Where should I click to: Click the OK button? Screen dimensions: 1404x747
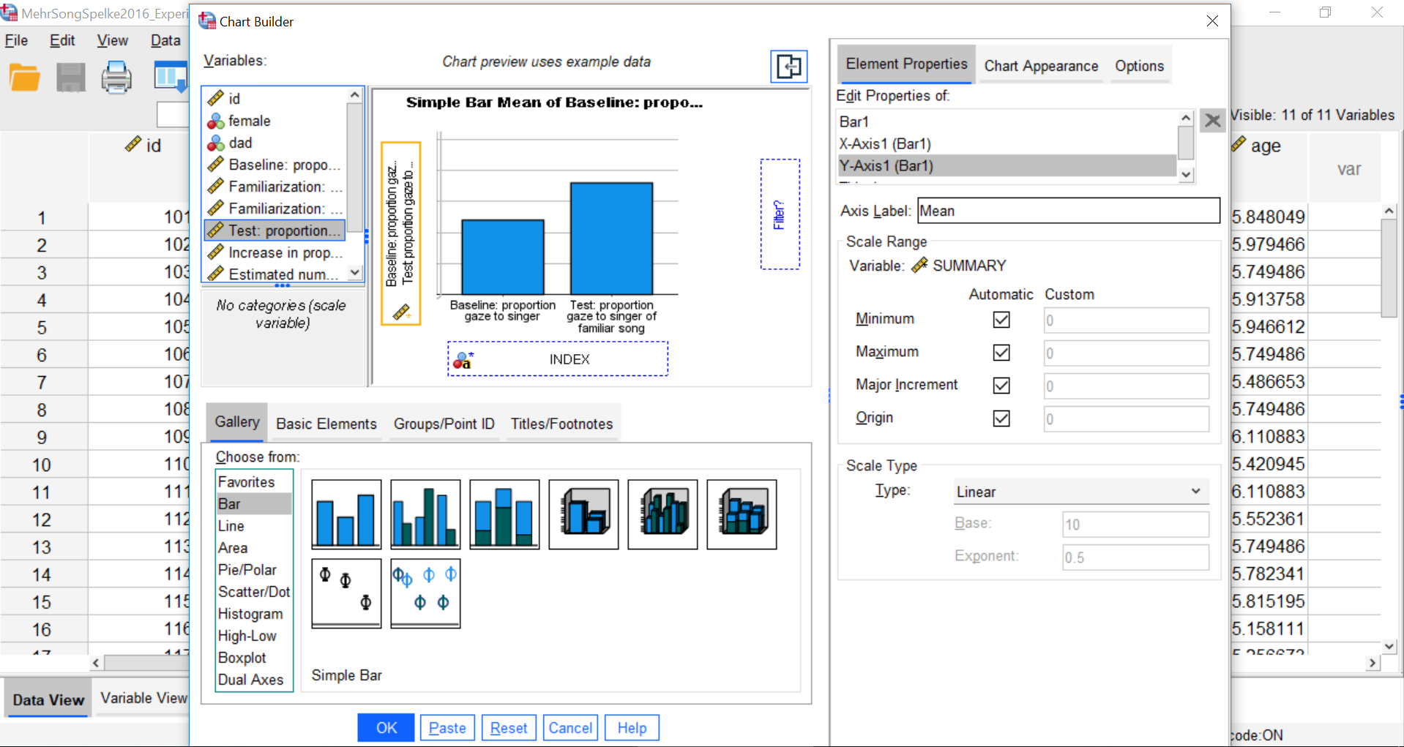coord(386,728)
